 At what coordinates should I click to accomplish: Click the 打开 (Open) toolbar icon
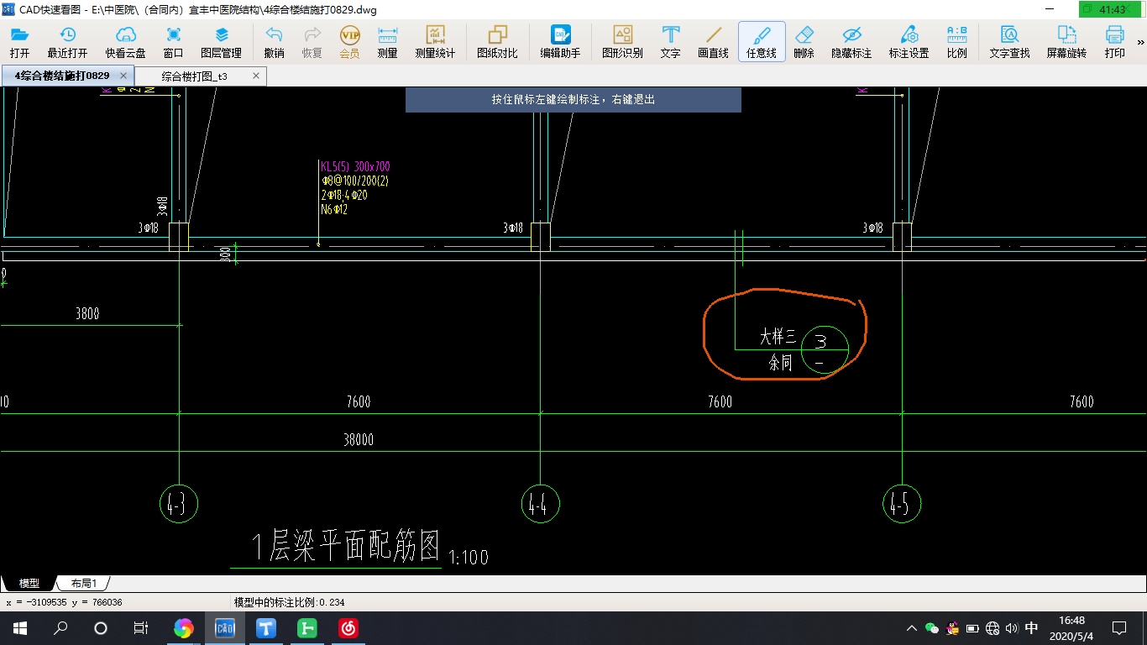19,42
